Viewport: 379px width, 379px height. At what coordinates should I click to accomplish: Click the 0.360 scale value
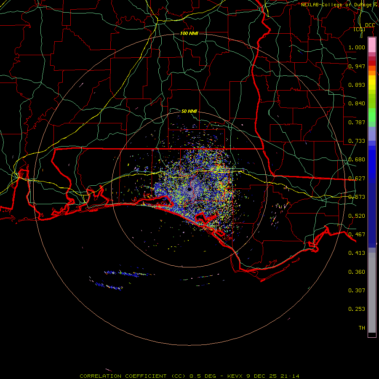point(357,272)
